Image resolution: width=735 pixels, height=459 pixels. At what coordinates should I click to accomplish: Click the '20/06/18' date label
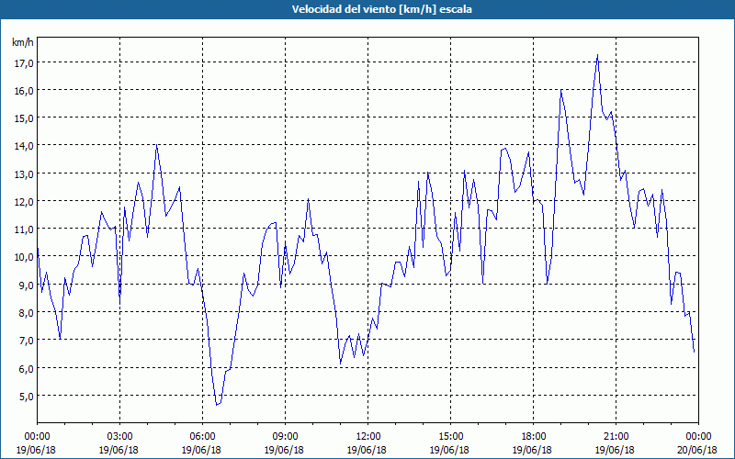click(x=698, y=450)
